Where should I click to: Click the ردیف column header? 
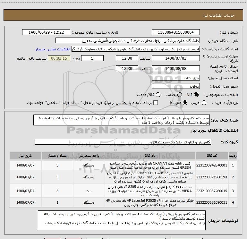point(233,156)
